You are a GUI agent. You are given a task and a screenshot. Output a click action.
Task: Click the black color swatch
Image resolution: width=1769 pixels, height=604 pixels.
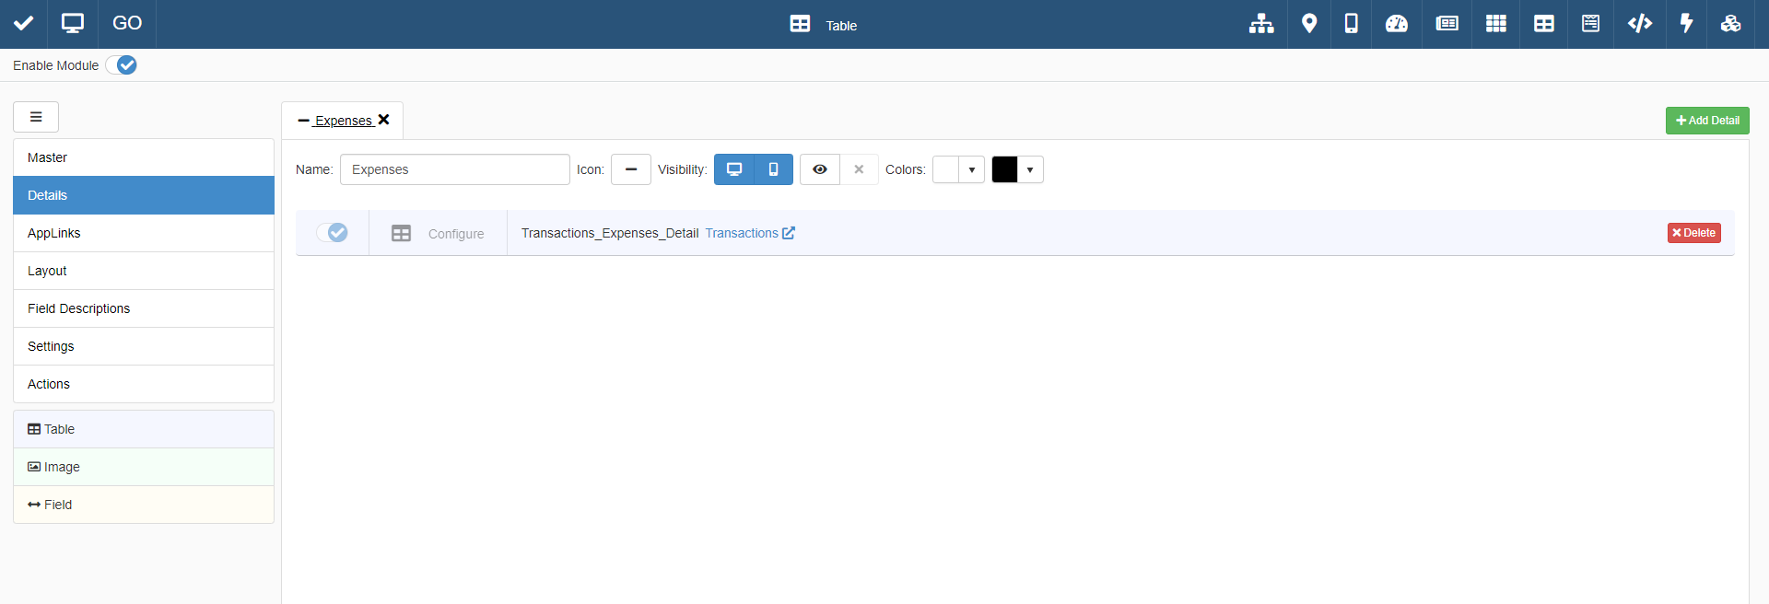pyautogui.click(x=1004, y=169)
